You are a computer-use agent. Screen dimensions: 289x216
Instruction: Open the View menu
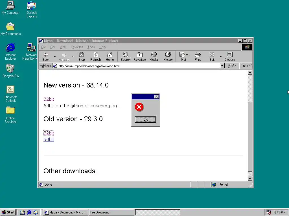coord(63,47)
